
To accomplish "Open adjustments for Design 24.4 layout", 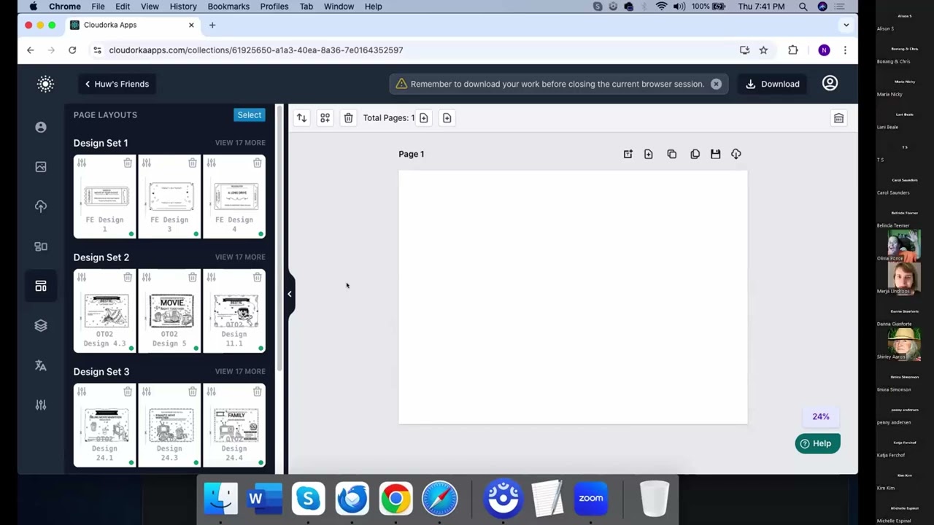I will point(211,392).
